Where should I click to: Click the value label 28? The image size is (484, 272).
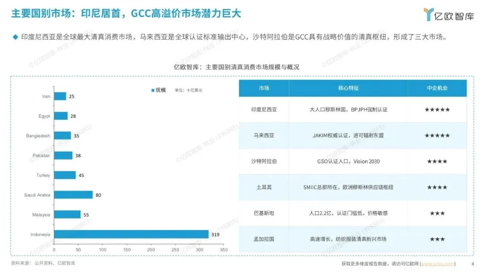coord(73,116)
